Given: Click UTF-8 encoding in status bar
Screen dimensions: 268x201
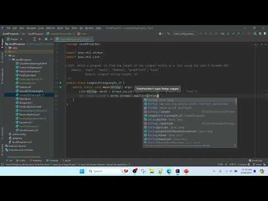Looking at the screenshot, I should point(233,164).
